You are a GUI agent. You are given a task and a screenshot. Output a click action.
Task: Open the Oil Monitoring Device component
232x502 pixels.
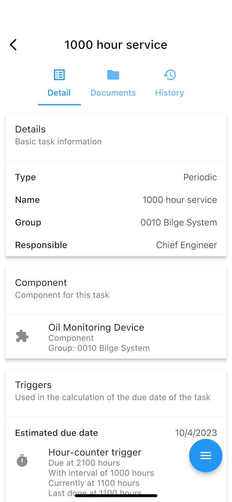(x=96, y=327)
